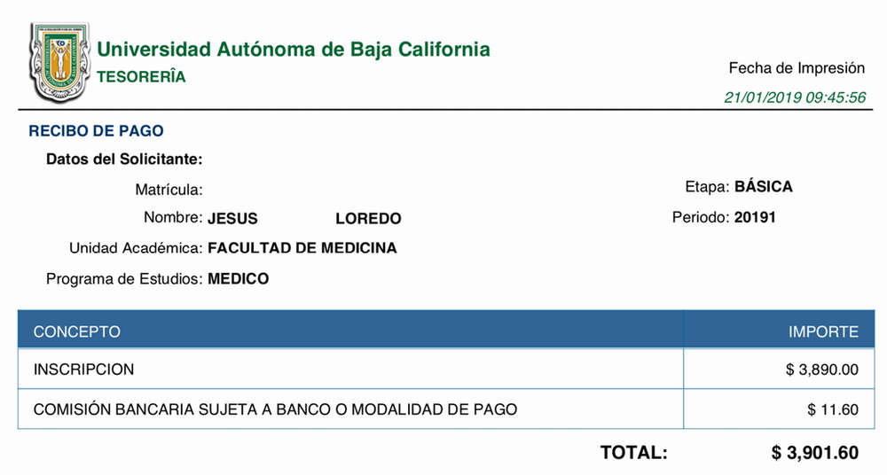This screenshot has height=475, width=887.
Task: Select the 21/01/2019 09:45:56 timestamp
Action: tap(795, 97)
